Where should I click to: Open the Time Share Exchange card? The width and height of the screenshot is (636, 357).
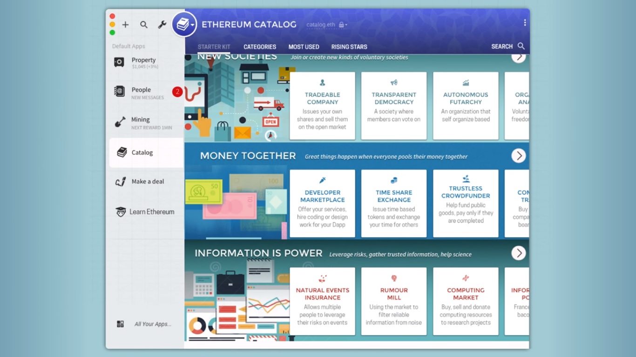pyautogui.click(x=394, y=204)
